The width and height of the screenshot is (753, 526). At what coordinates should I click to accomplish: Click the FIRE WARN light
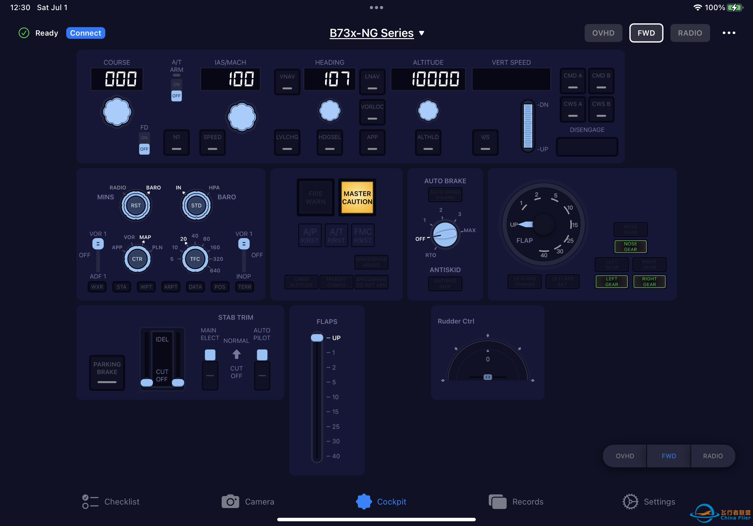click(315, 197)
